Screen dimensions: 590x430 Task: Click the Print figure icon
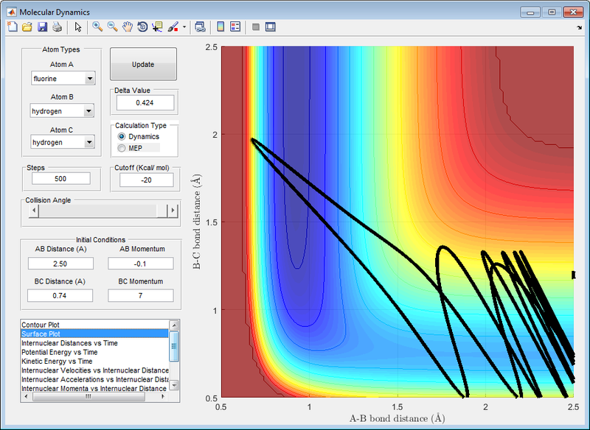click(57, 27)
